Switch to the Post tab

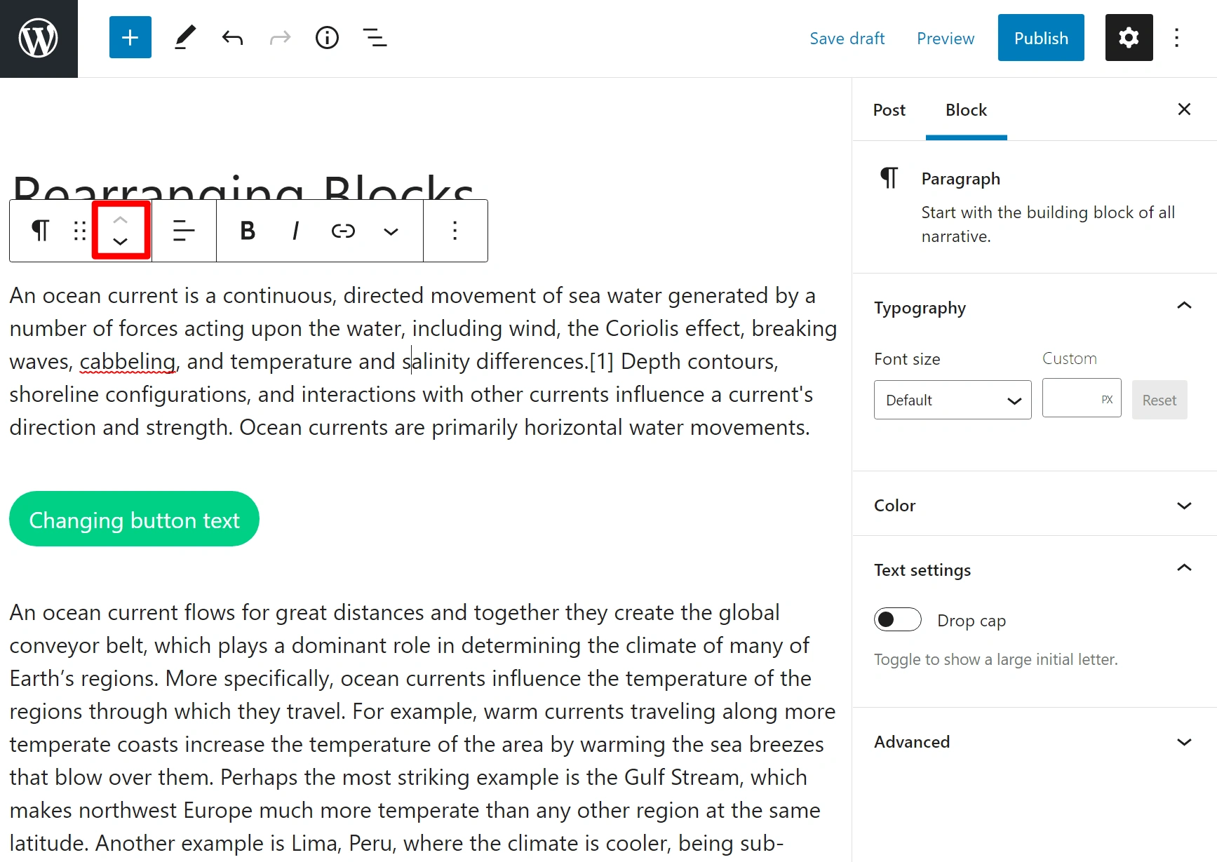tap(889, 110)
